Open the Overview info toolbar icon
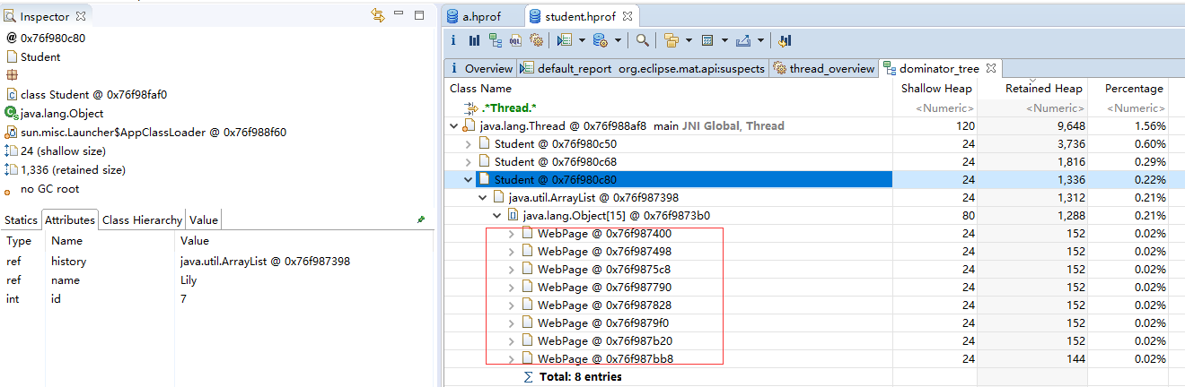Image resolution: width=1185 pixels, height=387 pixels. click(x=453, y=40)
